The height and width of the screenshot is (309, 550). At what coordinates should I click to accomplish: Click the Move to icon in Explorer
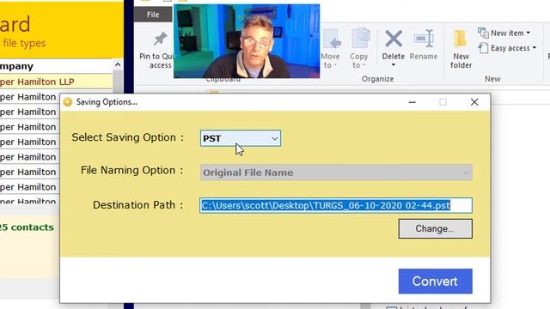coord(332,39)
